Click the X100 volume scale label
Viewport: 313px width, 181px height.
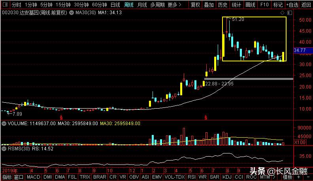300,142
